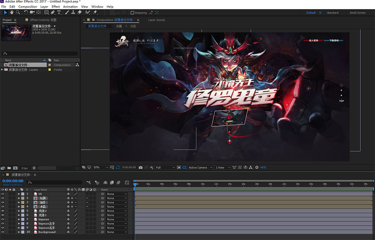The image size is (375, 240).
Task: Open Composition Mini-Flowchart in timeline
Action: pos(88,182)
